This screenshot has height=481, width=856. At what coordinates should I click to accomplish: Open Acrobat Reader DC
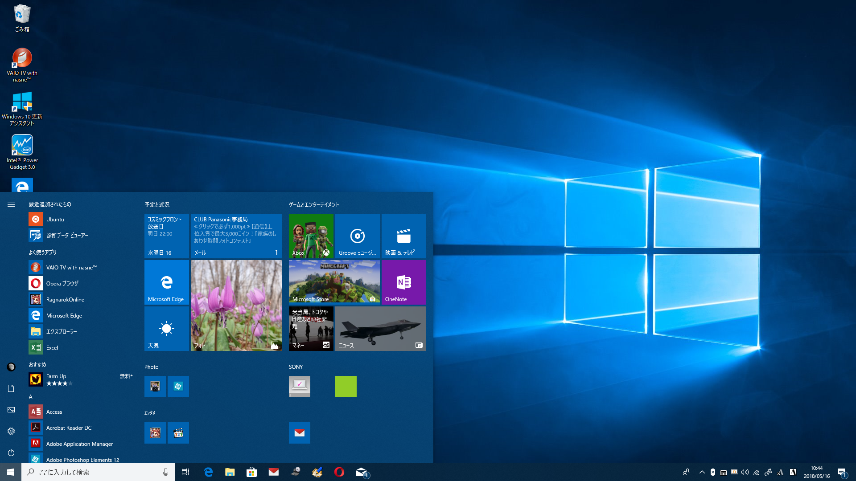point(81,428)
